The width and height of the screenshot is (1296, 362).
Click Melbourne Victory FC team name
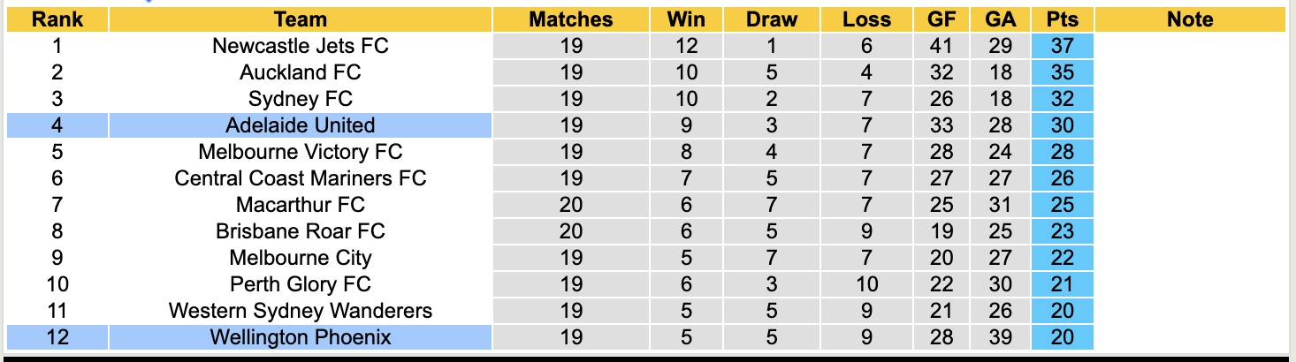click(301, 152)
